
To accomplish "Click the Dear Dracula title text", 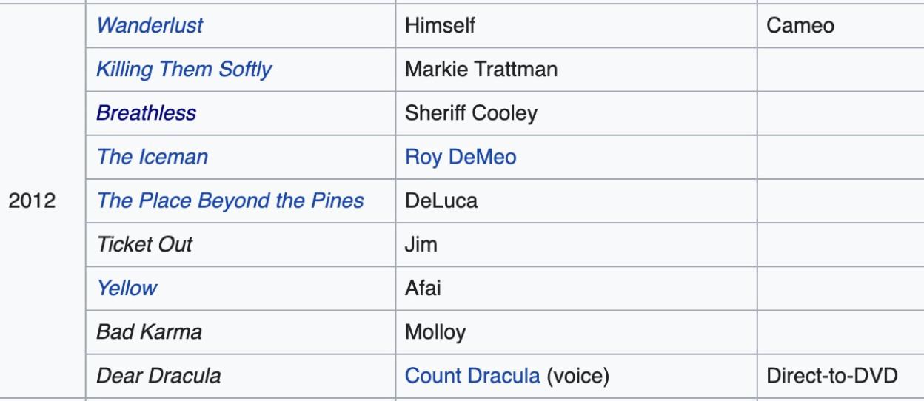I will pos(158,376).
